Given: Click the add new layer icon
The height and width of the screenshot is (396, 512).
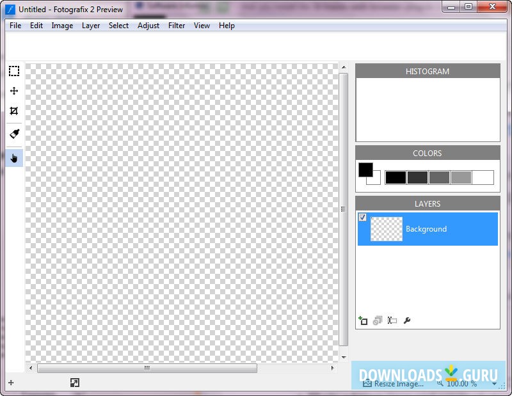Looking at the screenshot, I should (x=363, y=321).
